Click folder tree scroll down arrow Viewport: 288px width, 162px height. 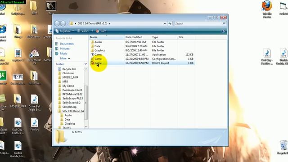(86, 126)
